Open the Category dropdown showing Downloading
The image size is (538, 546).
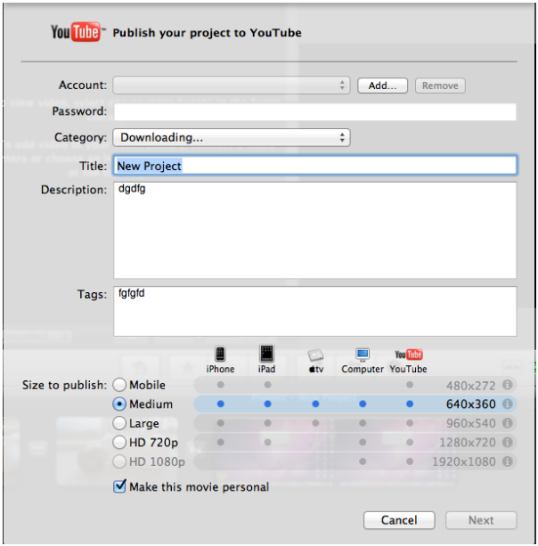232,137
